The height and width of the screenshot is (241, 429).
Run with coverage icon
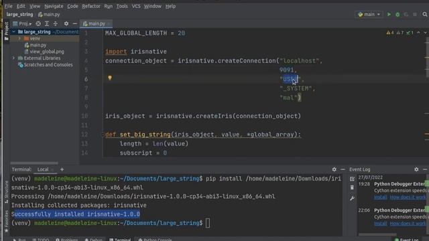click(406, 15)
